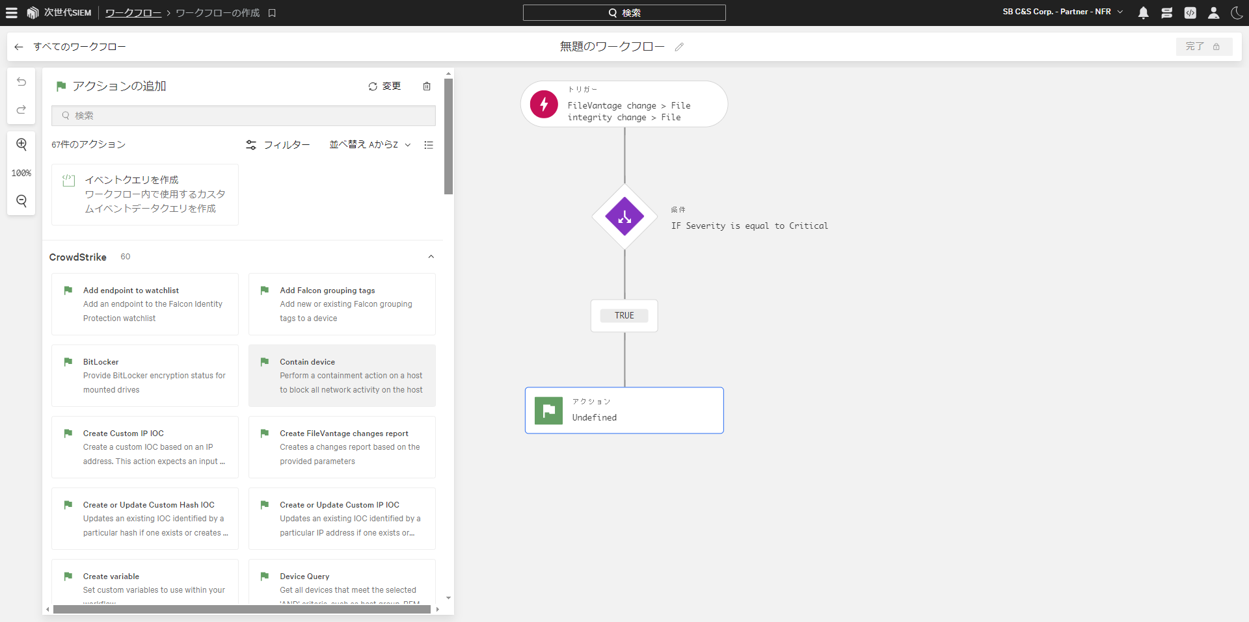
Task: Select the FileVantage change trigger node
Action: (x=624, y=104)
